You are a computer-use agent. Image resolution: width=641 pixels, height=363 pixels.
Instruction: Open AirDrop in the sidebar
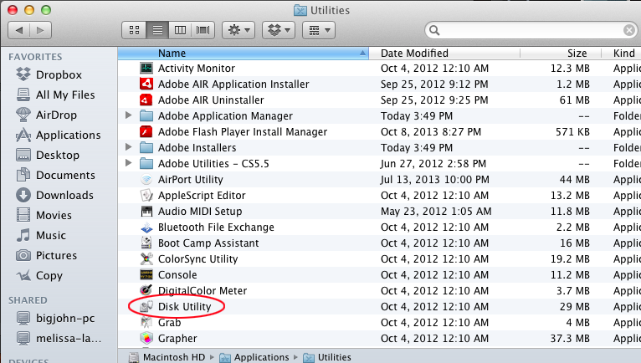tap(56, 115)
